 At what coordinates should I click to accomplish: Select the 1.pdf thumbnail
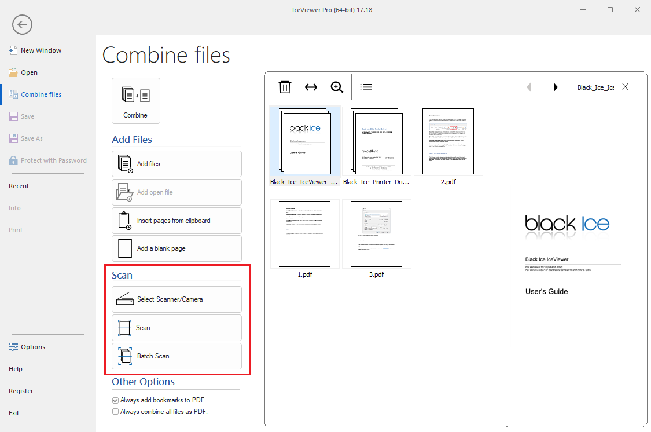tap(305, 234)
